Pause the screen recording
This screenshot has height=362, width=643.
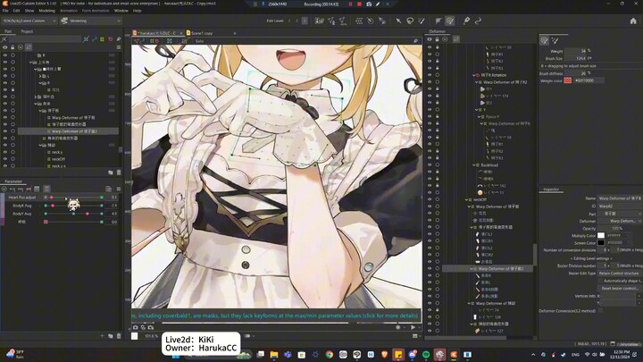(351, 4)
